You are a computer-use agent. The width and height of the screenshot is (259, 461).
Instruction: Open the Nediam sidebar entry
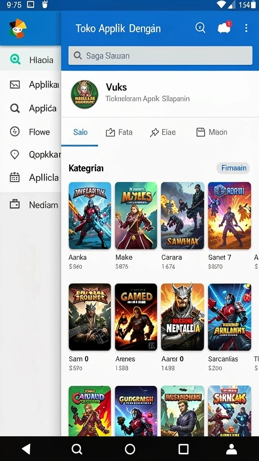[x=31, y=204]
